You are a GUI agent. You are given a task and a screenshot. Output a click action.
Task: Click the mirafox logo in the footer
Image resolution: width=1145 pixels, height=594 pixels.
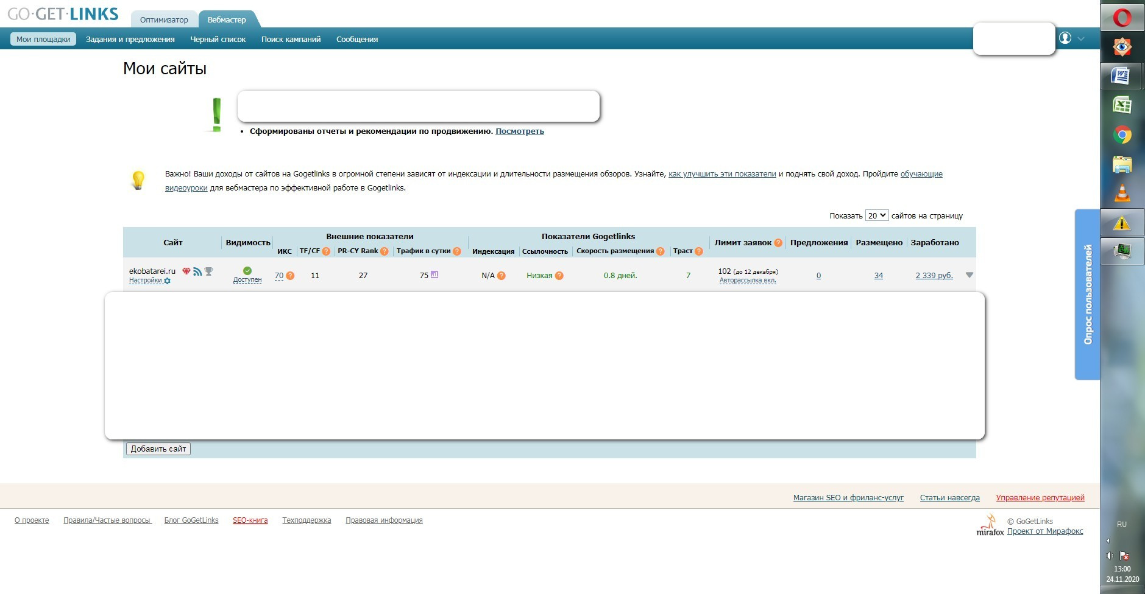pyautogui.click(x=990, y=525)
